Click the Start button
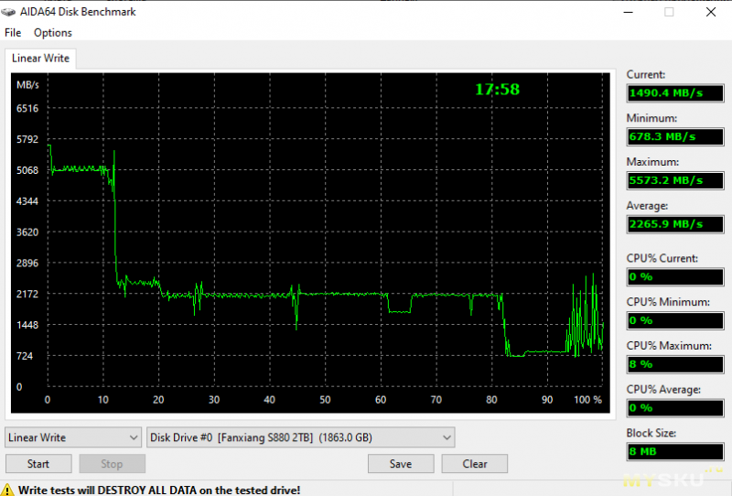Screen dimensions: 732x496 click(x=38, y=464)
